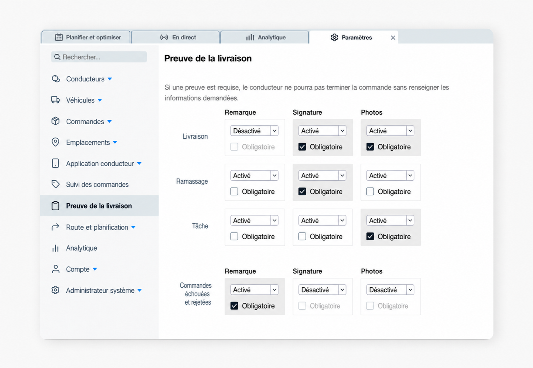The height and width of the screenshot is (368, 533).
Task: Close the Paramètres tab with the X
Action: (x=393, y=38)
